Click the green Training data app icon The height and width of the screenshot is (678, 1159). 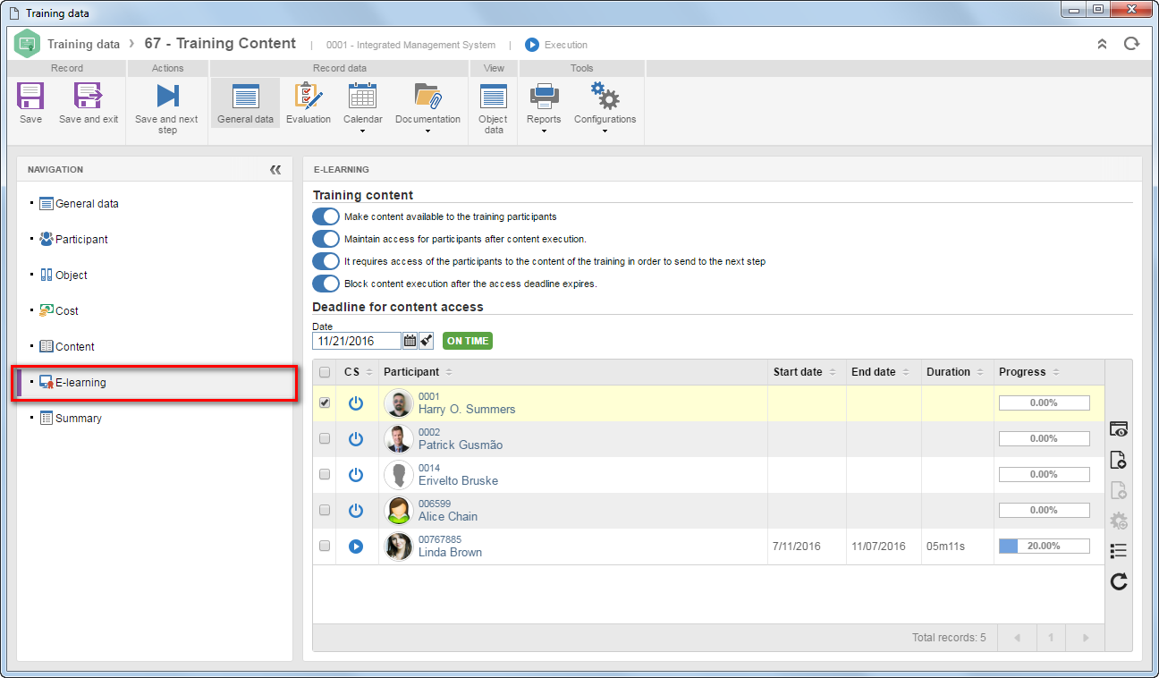pyautogui.click(x=28, y=44)
